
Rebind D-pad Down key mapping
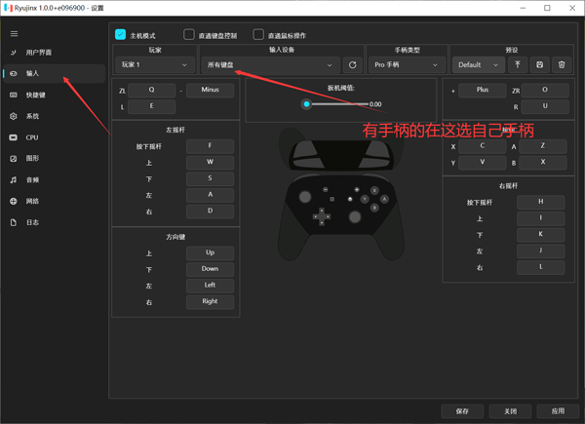[x=210, y=269]
